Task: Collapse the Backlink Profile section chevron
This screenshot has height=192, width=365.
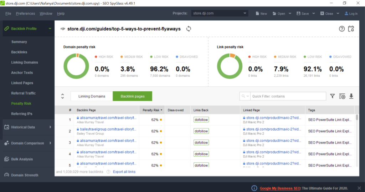Action: [x=50, y=29]
